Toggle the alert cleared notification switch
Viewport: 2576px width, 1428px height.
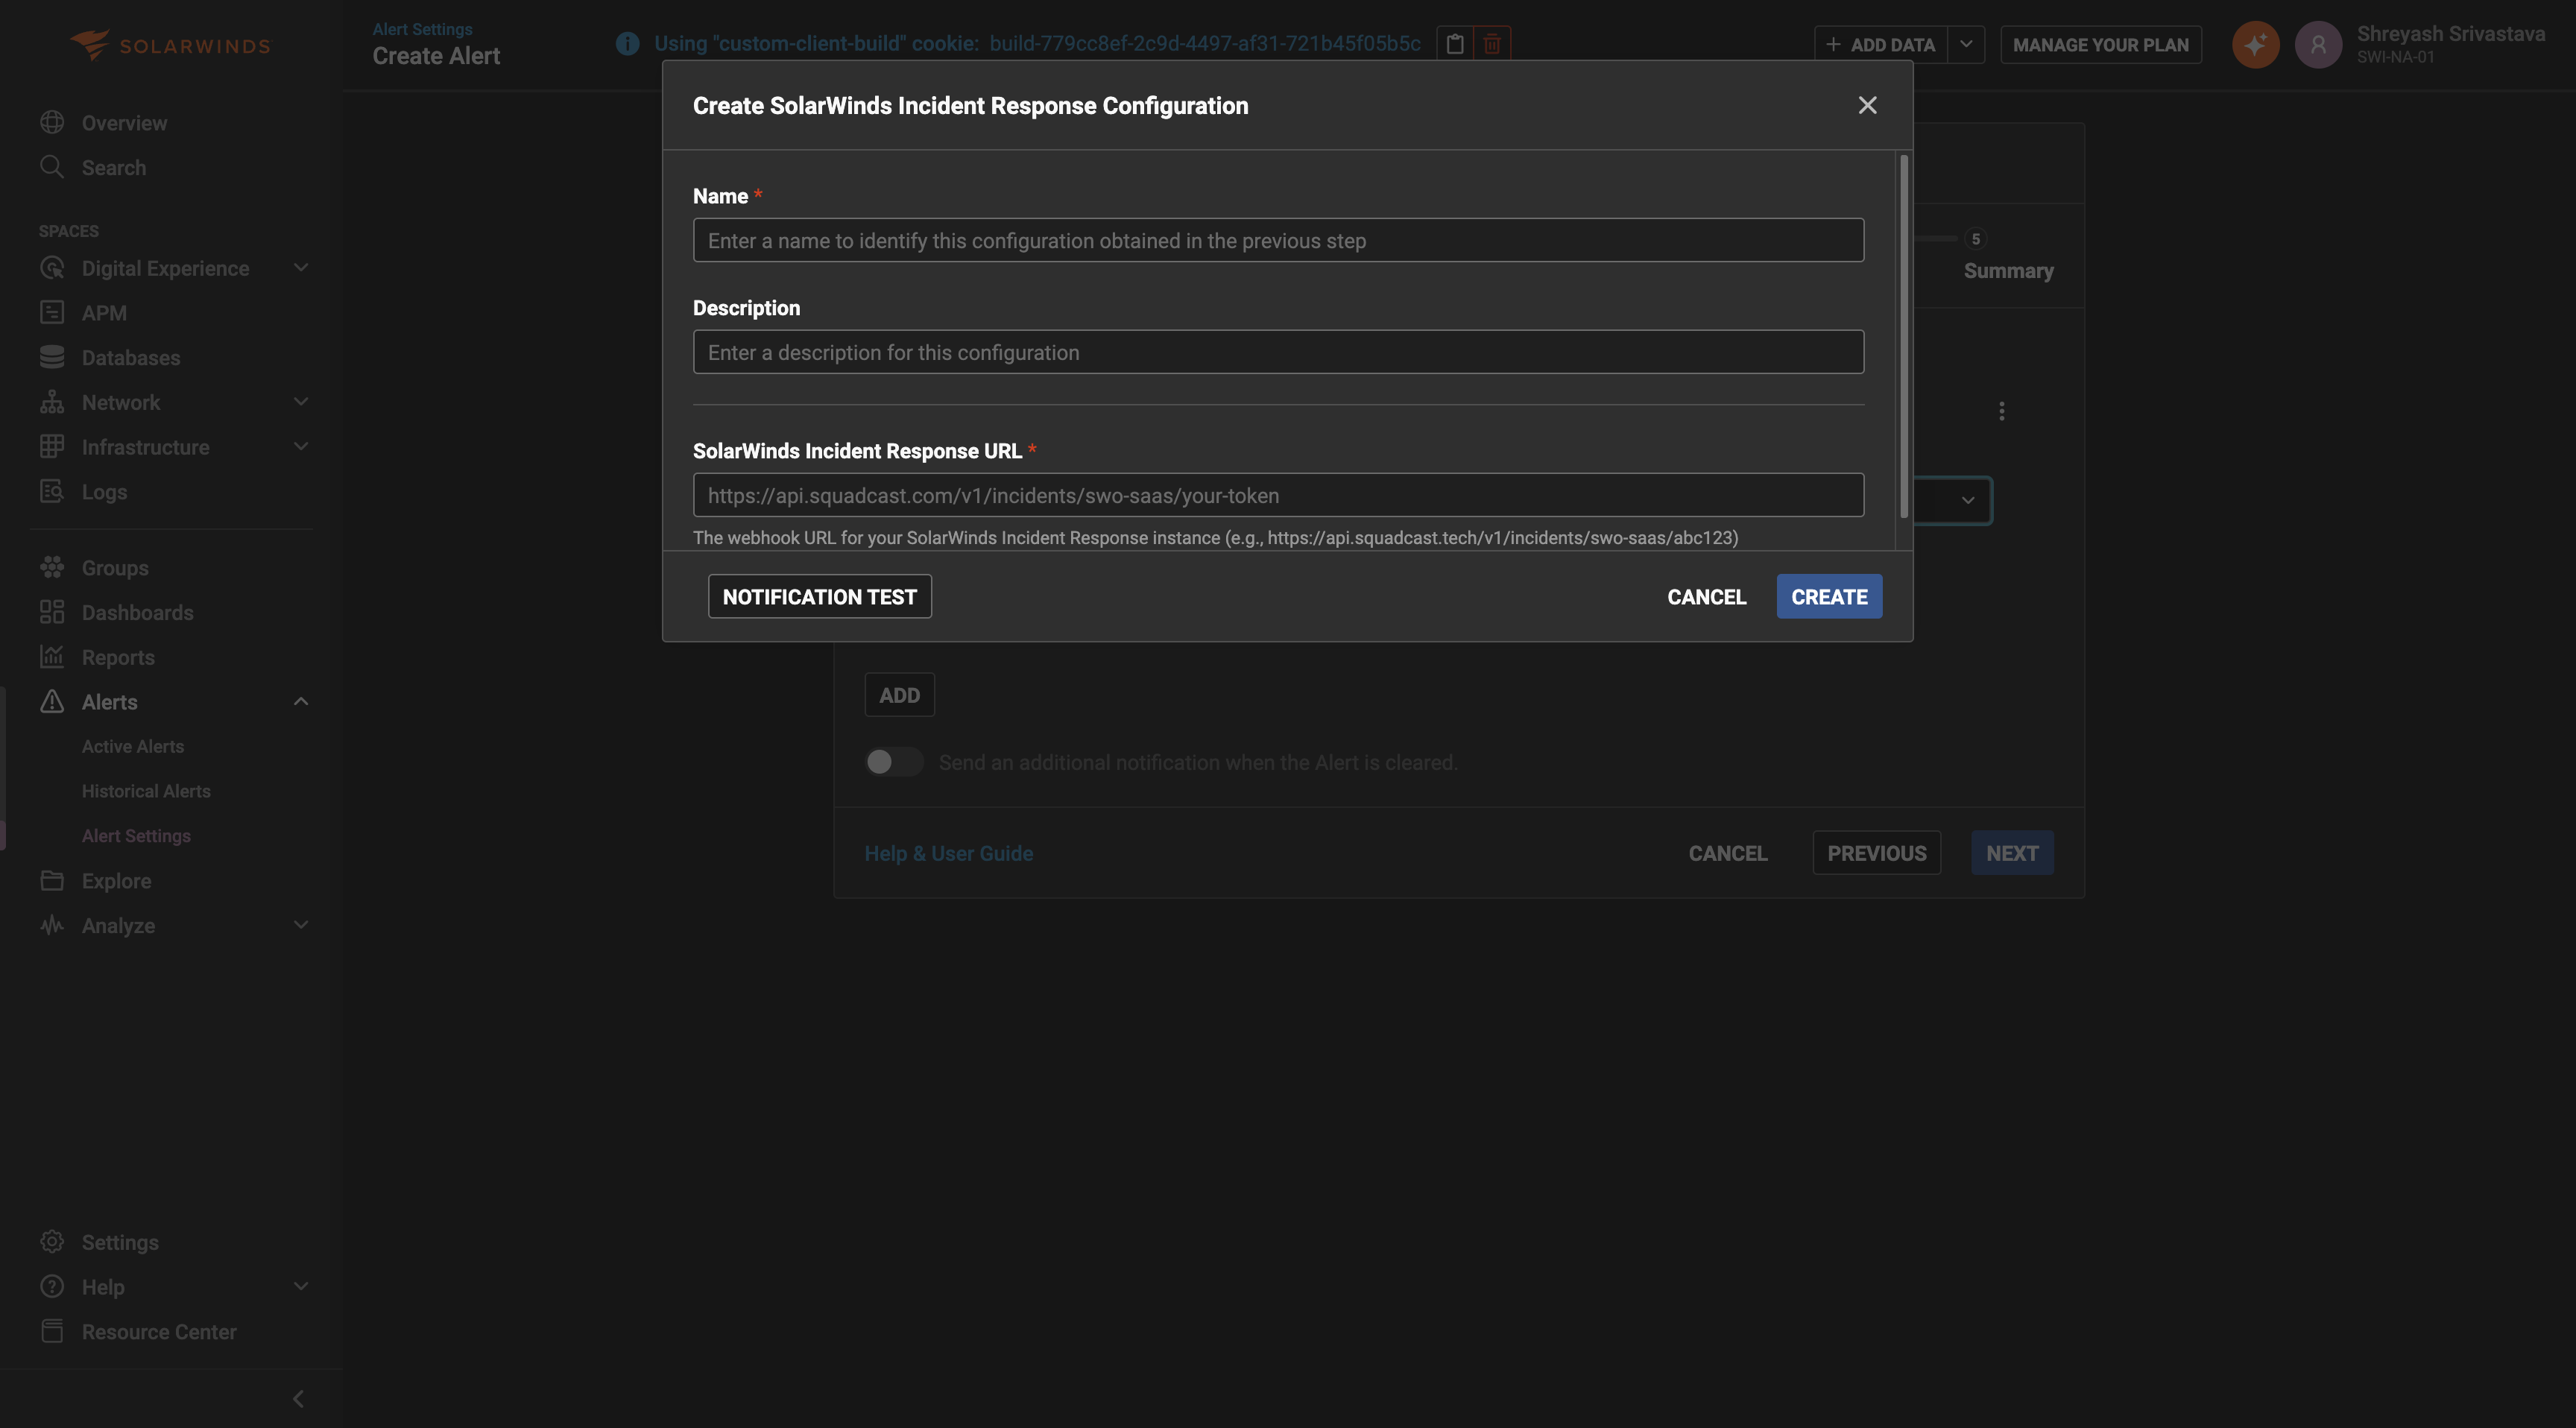pyautogui.click(x=893, y=762)
